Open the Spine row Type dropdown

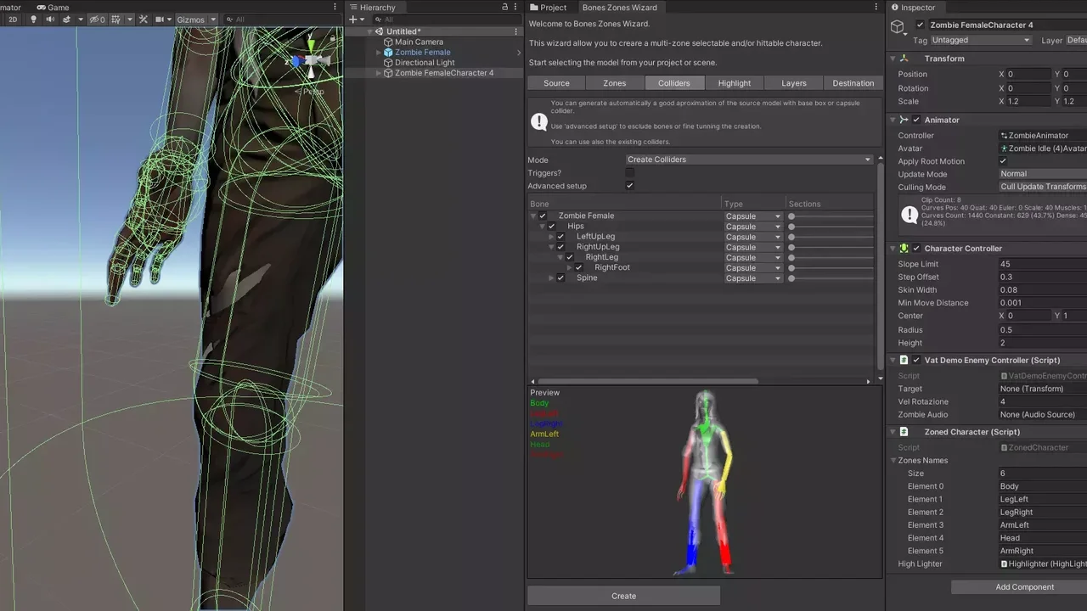pos(752,278)
